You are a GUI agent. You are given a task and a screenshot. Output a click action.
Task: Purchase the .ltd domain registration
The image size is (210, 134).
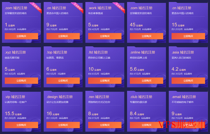tap(105, 81)
